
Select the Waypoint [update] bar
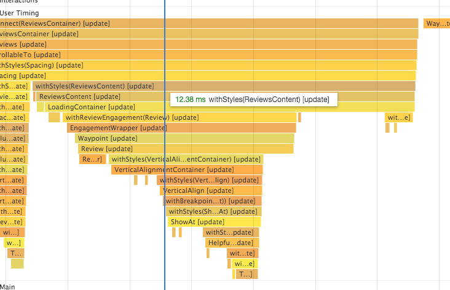184,138
